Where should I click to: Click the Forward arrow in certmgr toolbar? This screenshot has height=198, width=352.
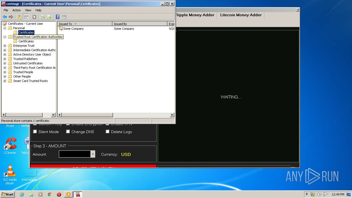click(x=11, y=17)
